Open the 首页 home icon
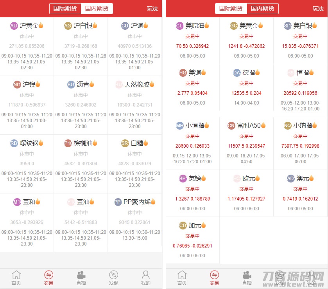Screen dimensions: 328x289 16,276
